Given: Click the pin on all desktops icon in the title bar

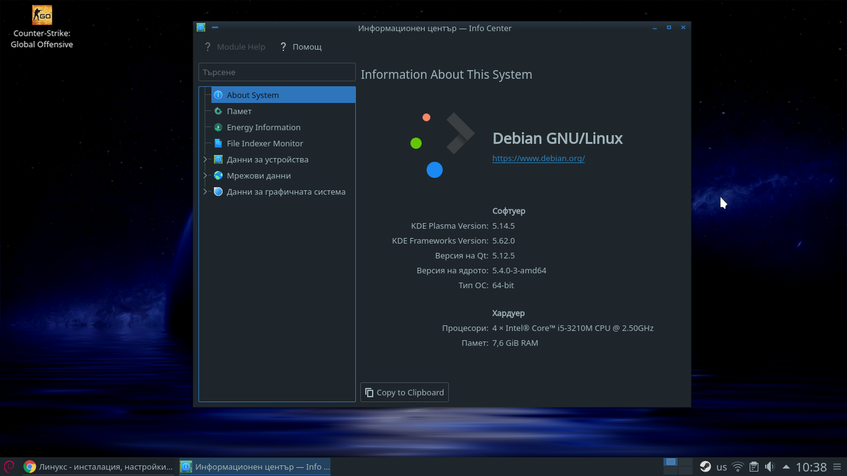Looking at the screenshot, I should (215, 28).
